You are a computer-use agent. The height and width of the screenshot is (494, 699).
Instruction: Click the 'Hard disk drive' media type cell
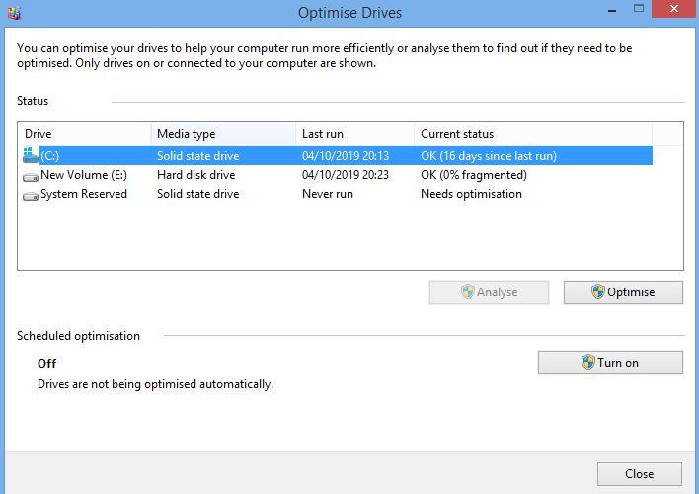pyautogui.click(x=195, y=175)
